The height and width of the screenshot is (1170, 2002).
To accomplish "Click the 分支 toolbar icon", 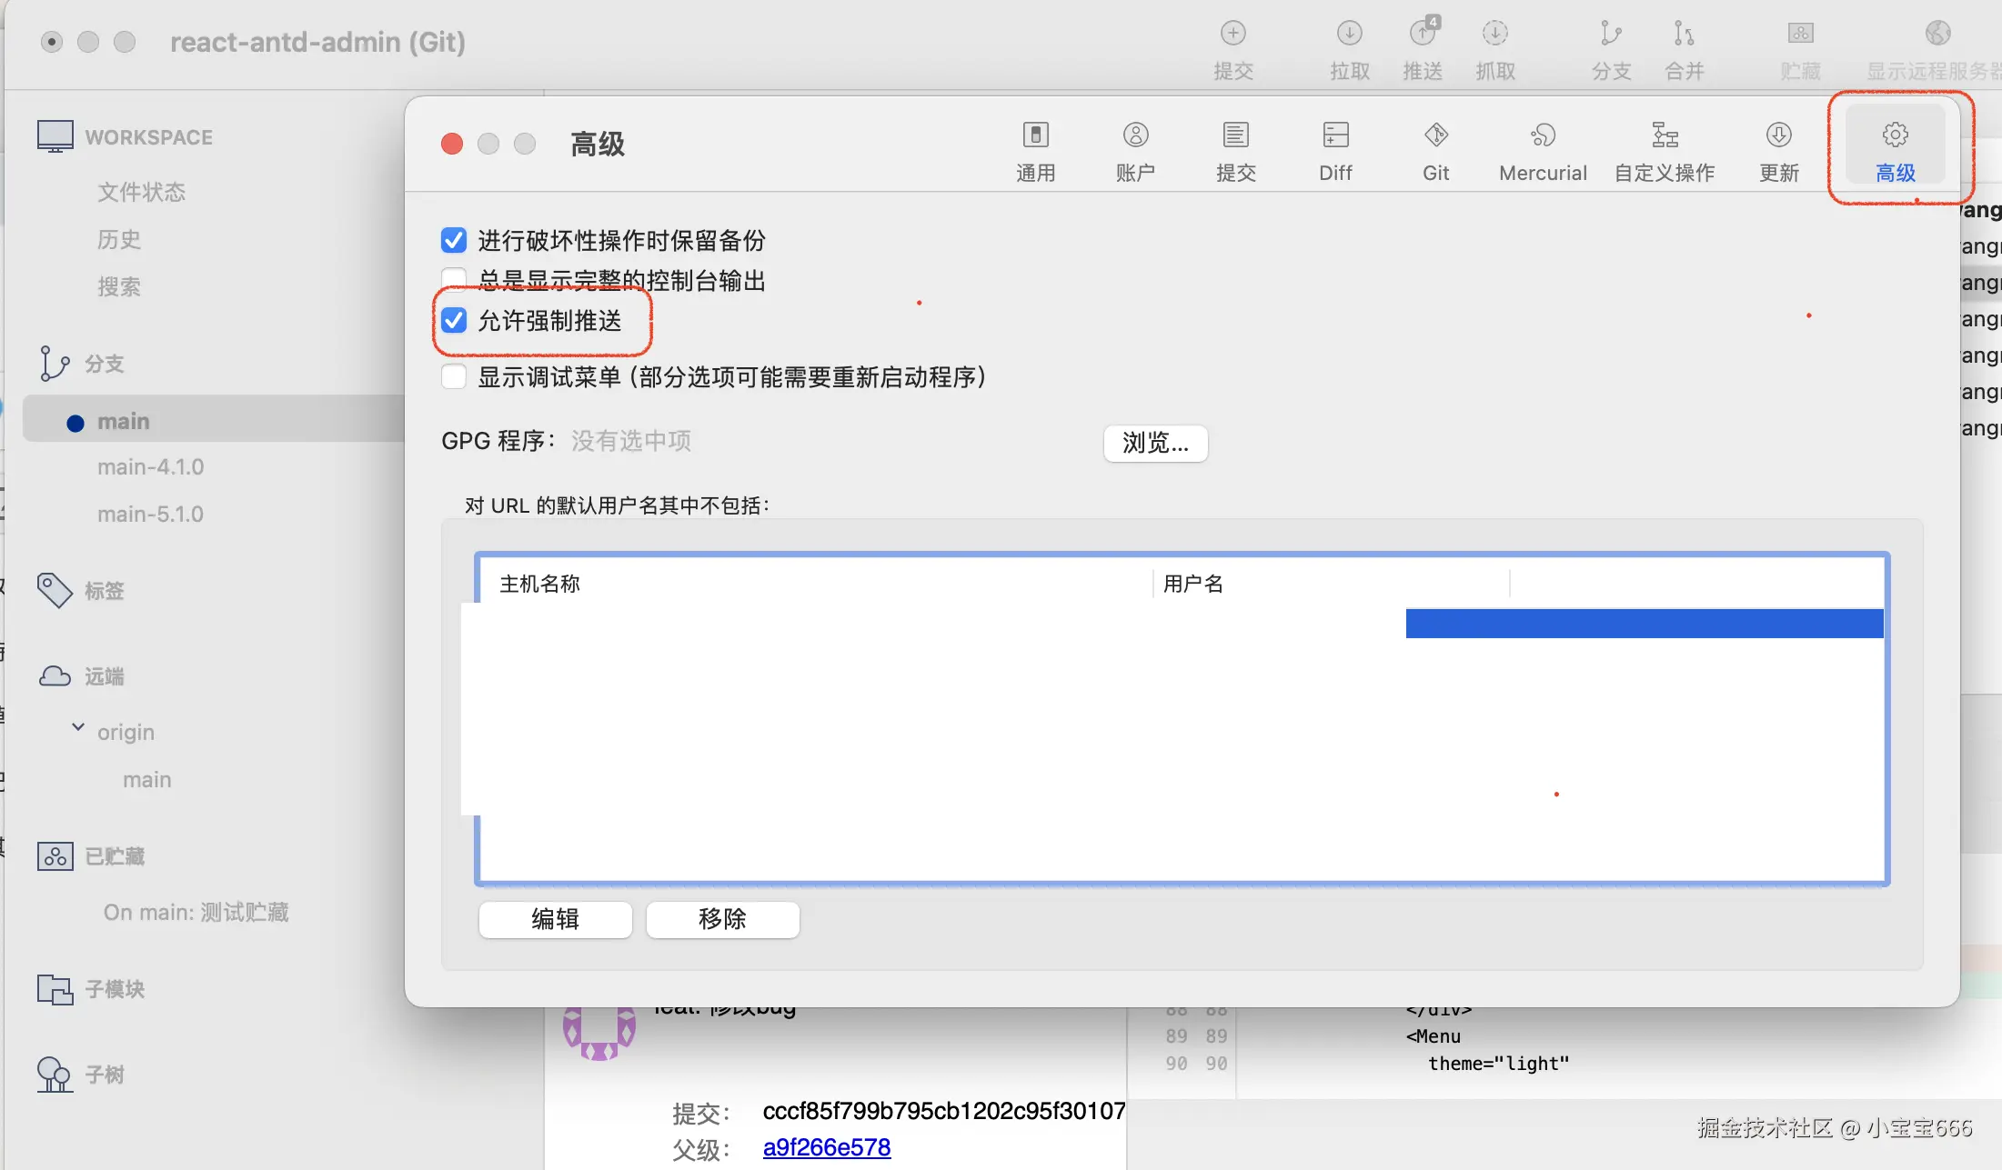I will [1610, 47].
